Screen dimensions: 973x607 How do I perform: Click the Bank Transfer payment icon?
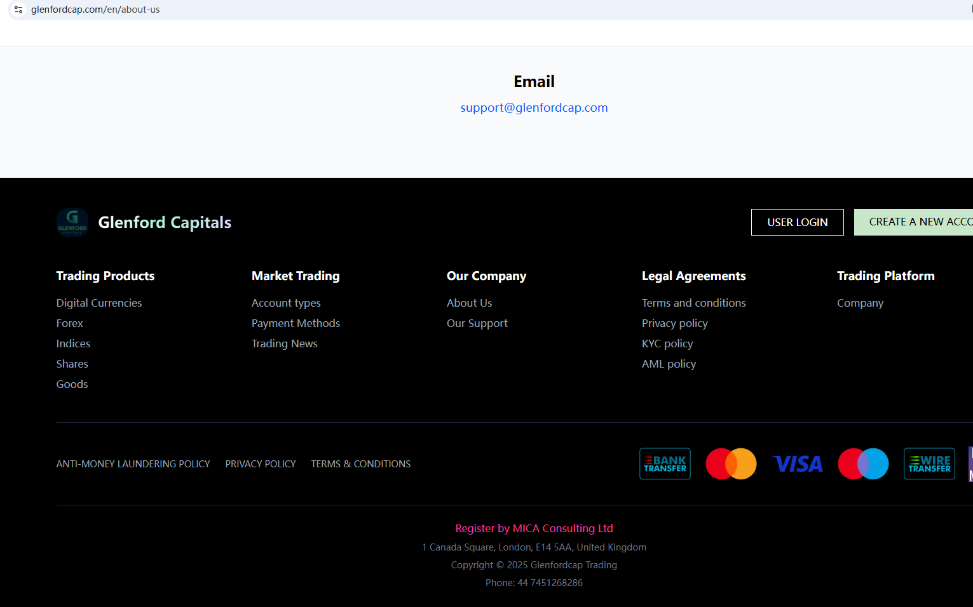pyautogui.click(x=665, y=464)
